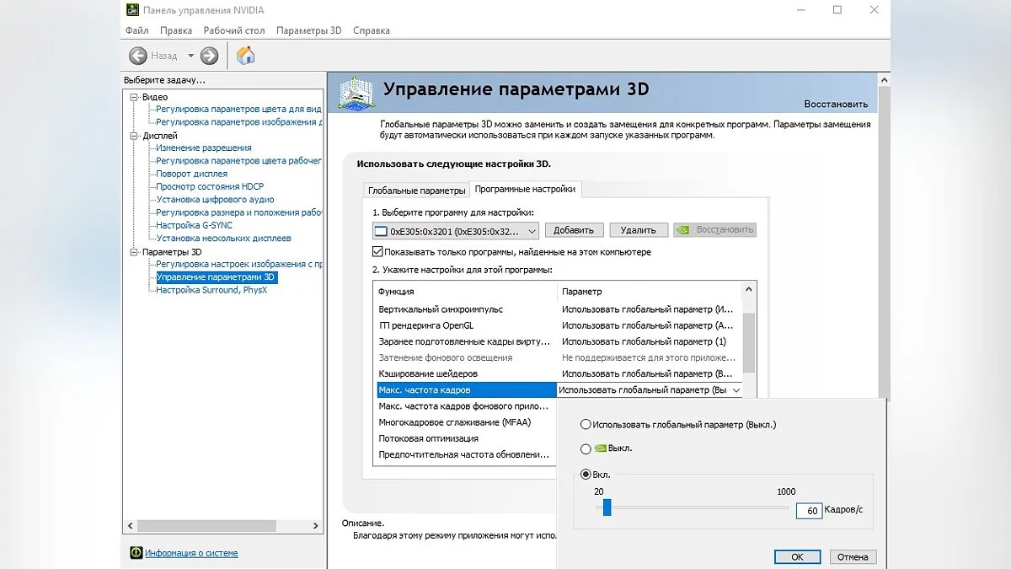Select Регулировка параметров цвета для видео
The image size is (1011, 569).
point(239,110)
